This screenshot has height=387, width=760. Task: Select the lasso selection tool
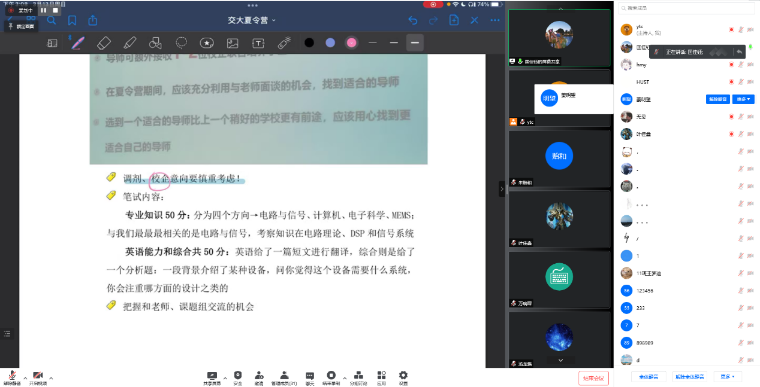click(x=181, y=42)
